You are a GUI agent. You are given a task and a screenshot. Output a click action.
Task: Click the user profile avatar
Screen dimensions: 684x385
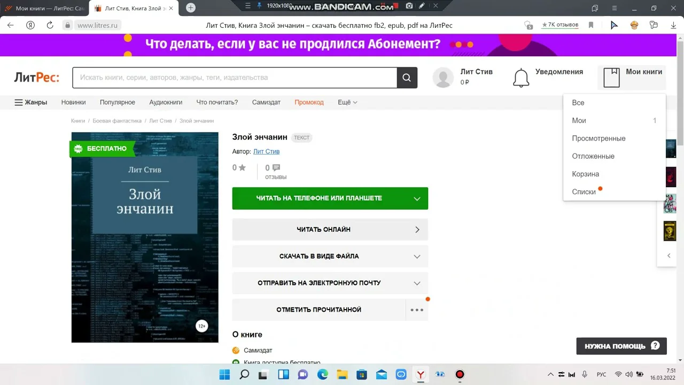click(x=443, y=78)
